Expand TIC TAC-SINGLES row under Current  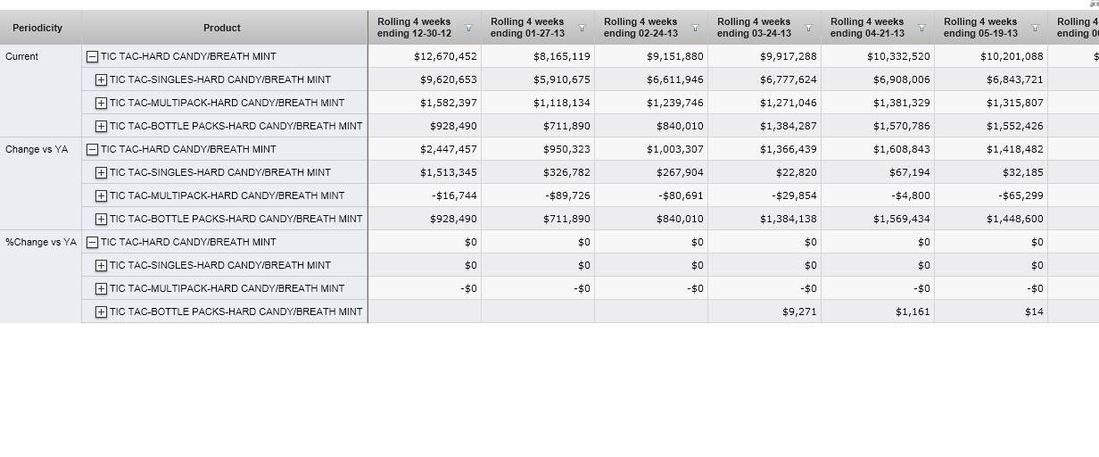pyautogui.click(x=101, y=79)
